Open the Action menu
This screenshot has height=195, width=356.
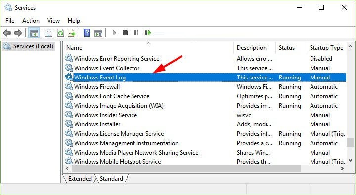click(x=31, y=21)
